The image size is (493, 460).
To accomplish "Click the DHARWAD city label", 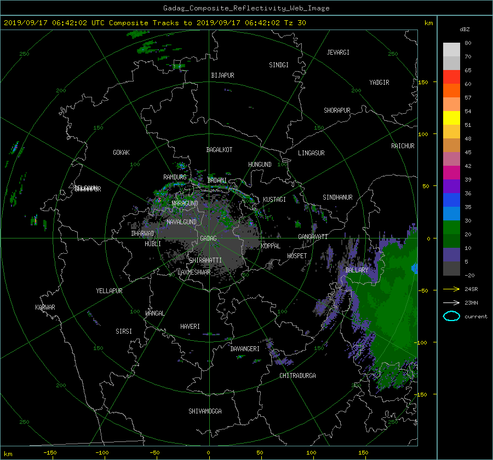I will 142,234.
